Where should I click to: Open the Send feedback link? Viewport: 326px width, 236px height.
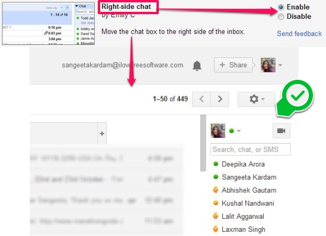299,34
